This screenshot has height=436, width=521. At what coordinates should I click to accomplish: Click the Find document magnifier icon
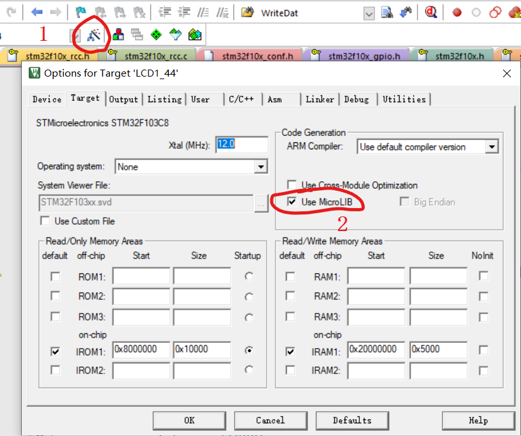point(387,13)
